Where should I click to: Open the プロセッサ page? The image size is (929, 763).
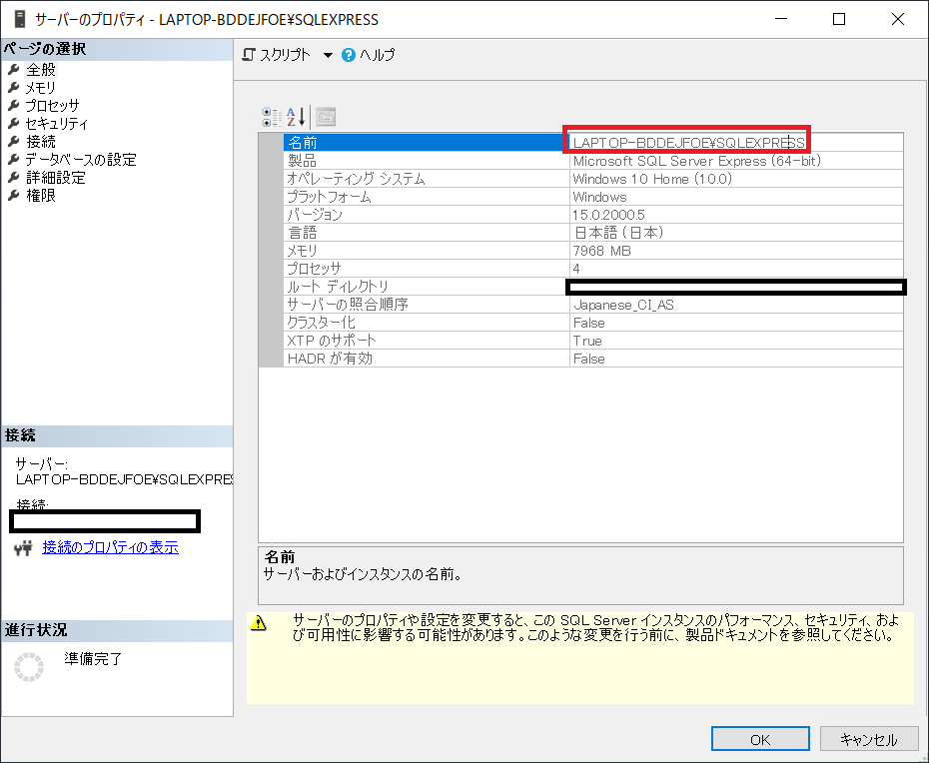[x=52, y=106]
